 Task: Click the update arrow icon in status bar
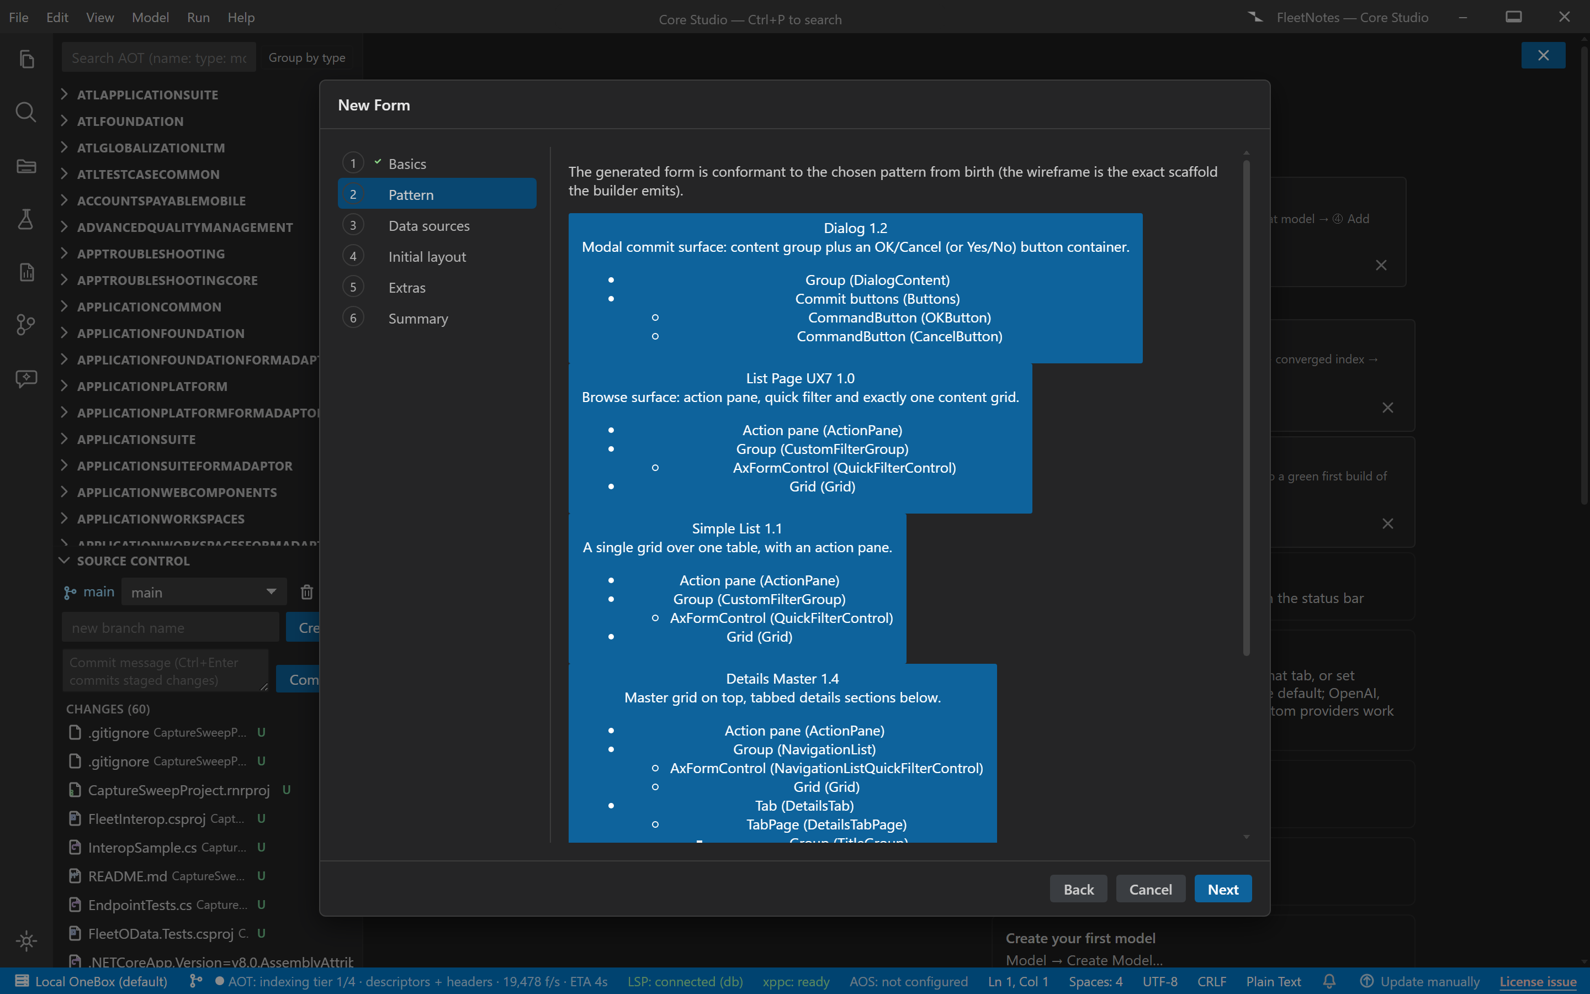tap(1366, 981)
